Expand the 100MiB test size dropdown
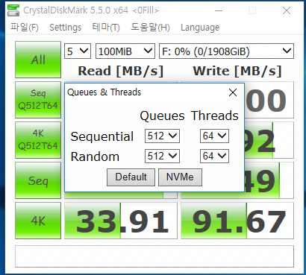 [x=125, y=51]
